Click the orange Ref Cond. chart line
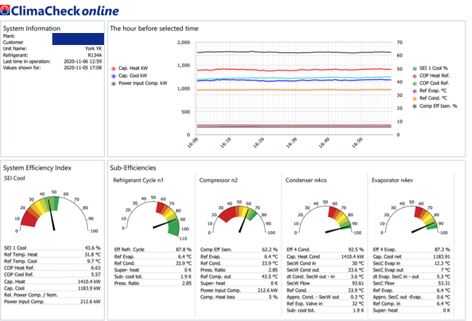The image size is (472, 321). pyautogui.click(x=294, y=90)
